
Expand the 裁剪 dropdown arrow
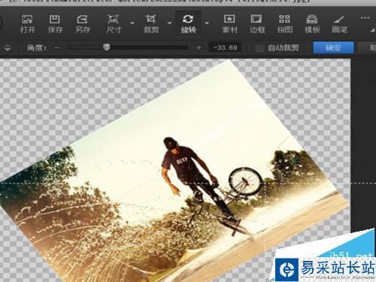pyautogui.click(x=170, y=23)
